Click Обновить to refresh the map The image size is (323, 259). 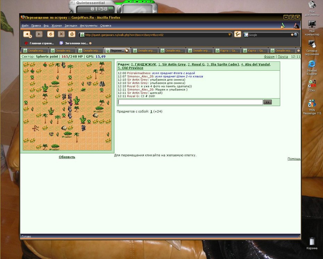tap(67, 157)
